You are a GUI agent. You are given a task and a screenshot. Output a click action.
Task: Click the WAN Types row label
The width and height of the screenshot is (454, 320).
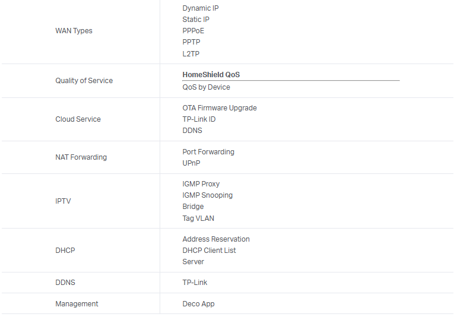click(x=74, y=31)
